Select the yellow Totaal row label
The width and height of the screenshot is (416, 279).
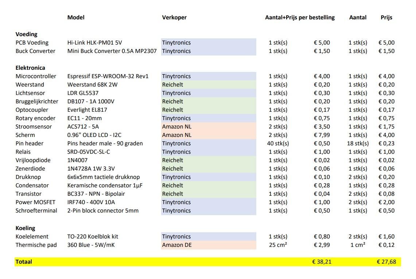[24, 262]
